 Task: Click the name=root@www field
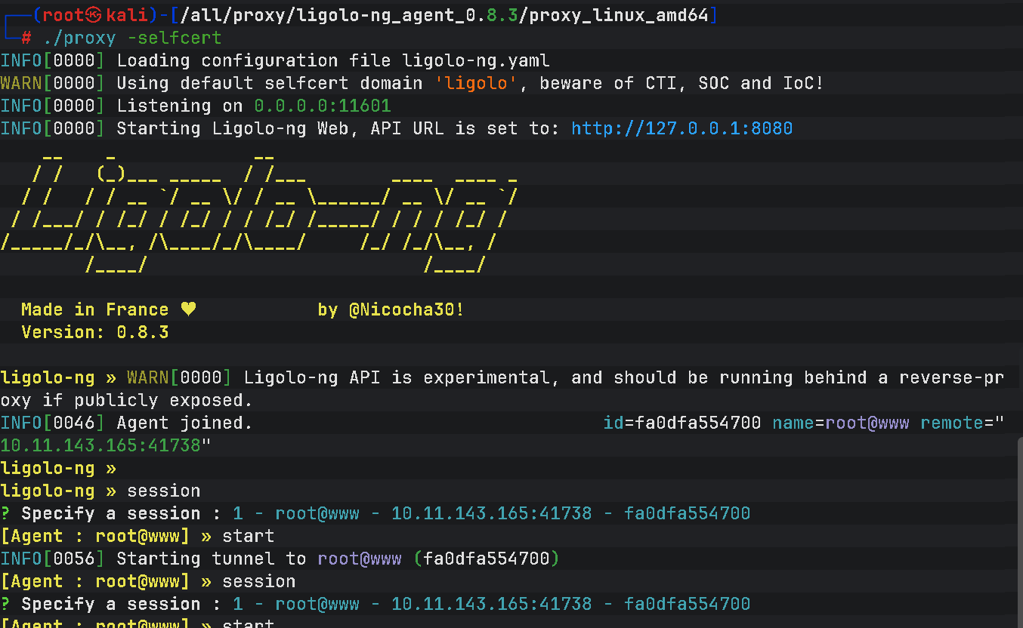(840, 423)
